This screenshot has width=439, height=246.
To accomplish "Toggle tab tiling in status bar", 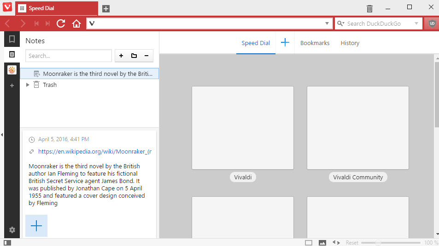I will click(x=309, y=243).
